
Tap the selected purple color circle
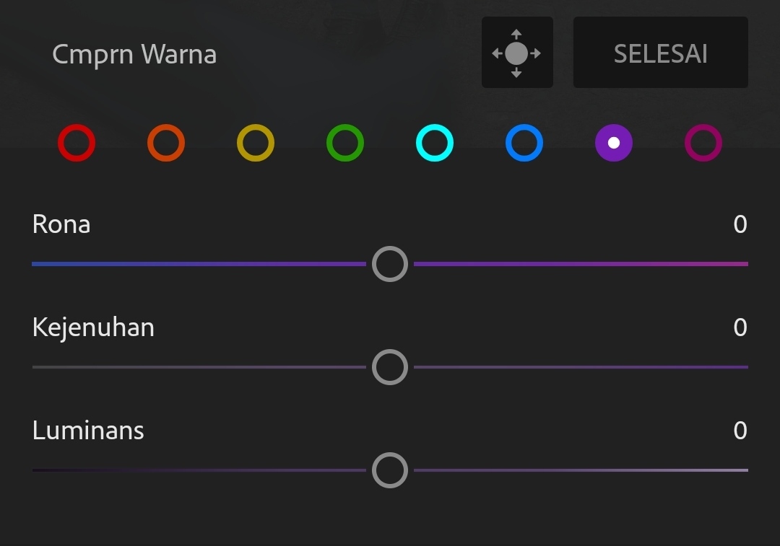(x=614, y=143)
